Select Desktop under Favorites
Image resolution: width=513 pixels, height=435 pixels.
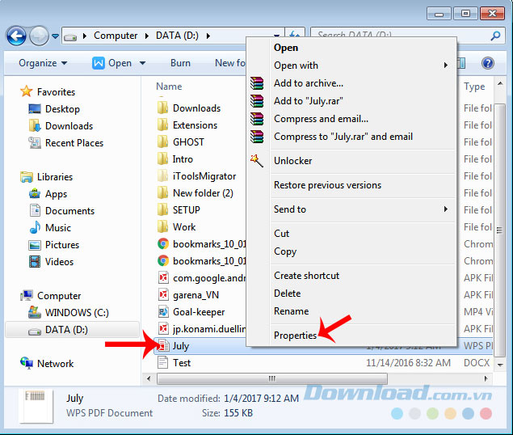click(62, 108)
